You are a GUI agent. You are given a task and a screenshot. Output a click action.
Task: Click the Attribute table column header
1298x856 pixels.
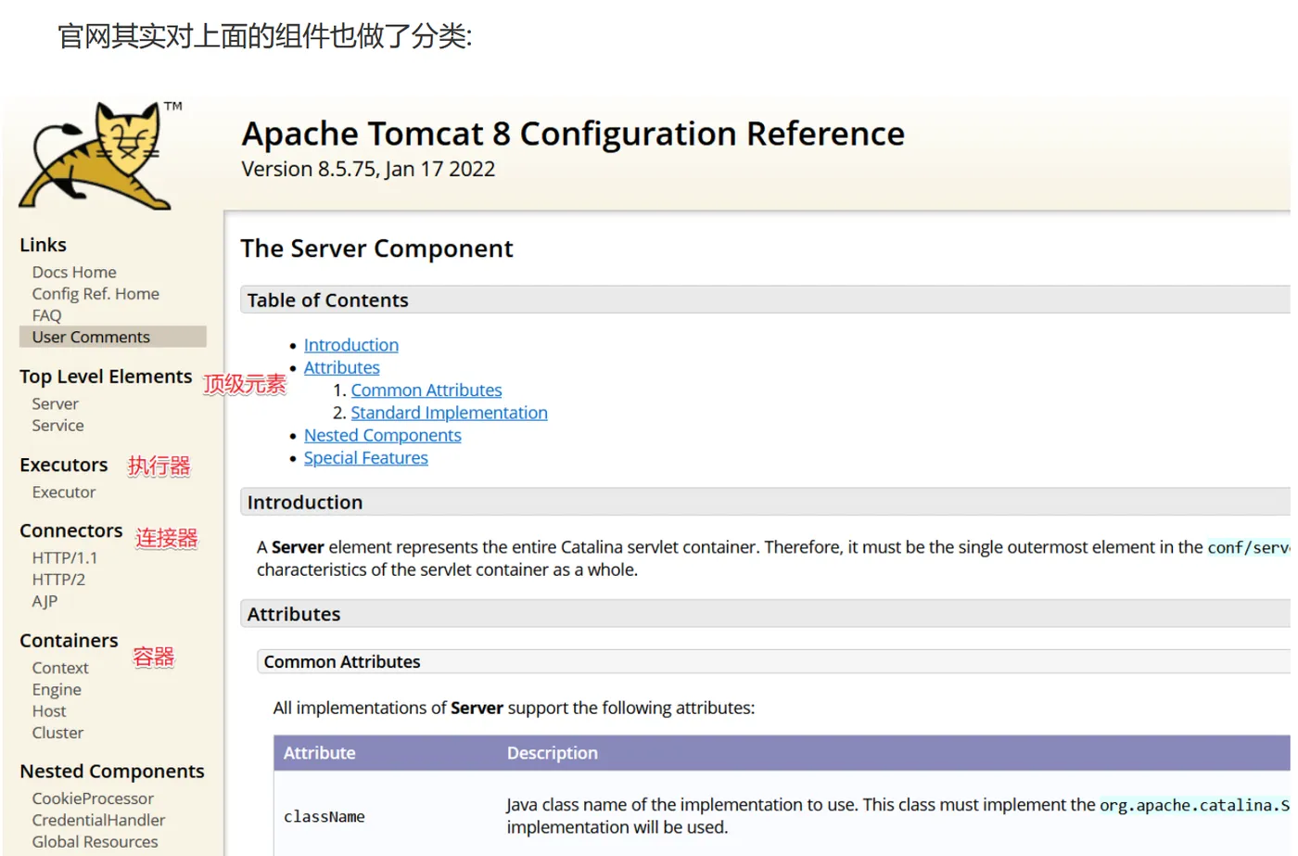(x=320, y=753)
